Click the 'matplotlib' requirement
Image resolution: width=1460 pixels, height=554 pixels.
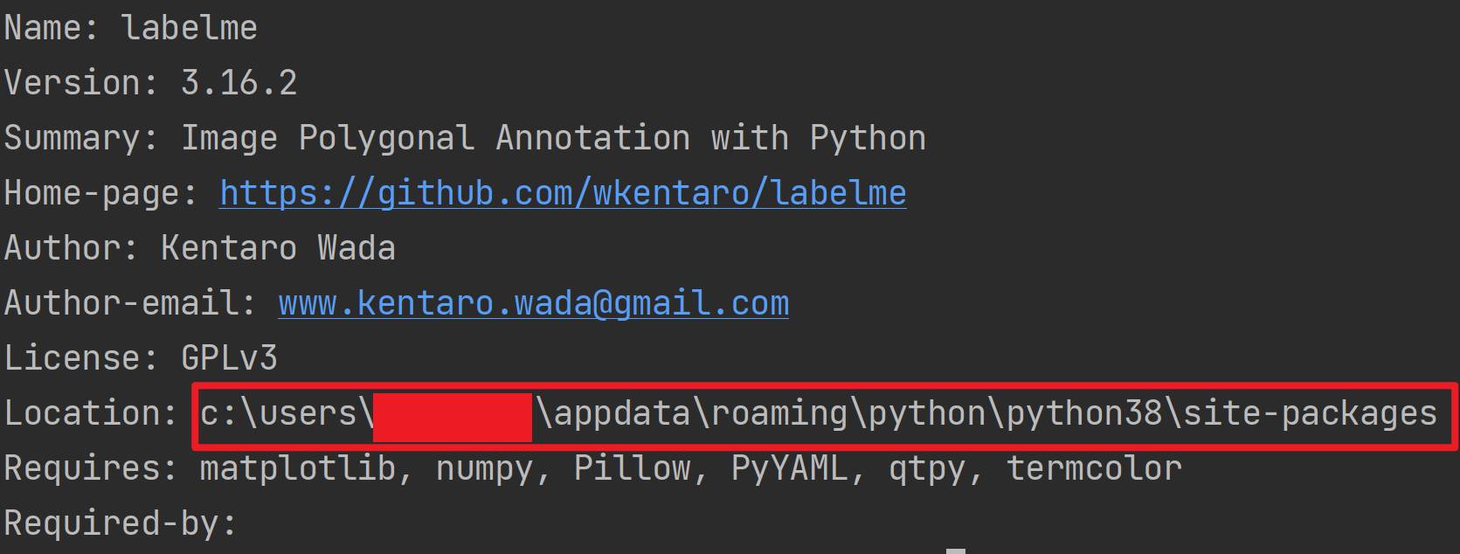pos(297,469)
